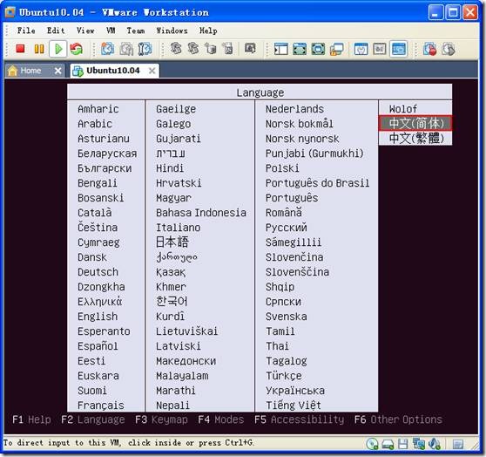The height and width of the screenshot is (457, 486).
Task: Click F1 Help at bottom
Action: coord(31,419)
